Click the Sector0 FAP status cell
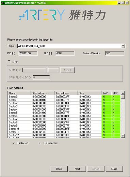This screenshot has width=130, height=177. tap(106, 97)
